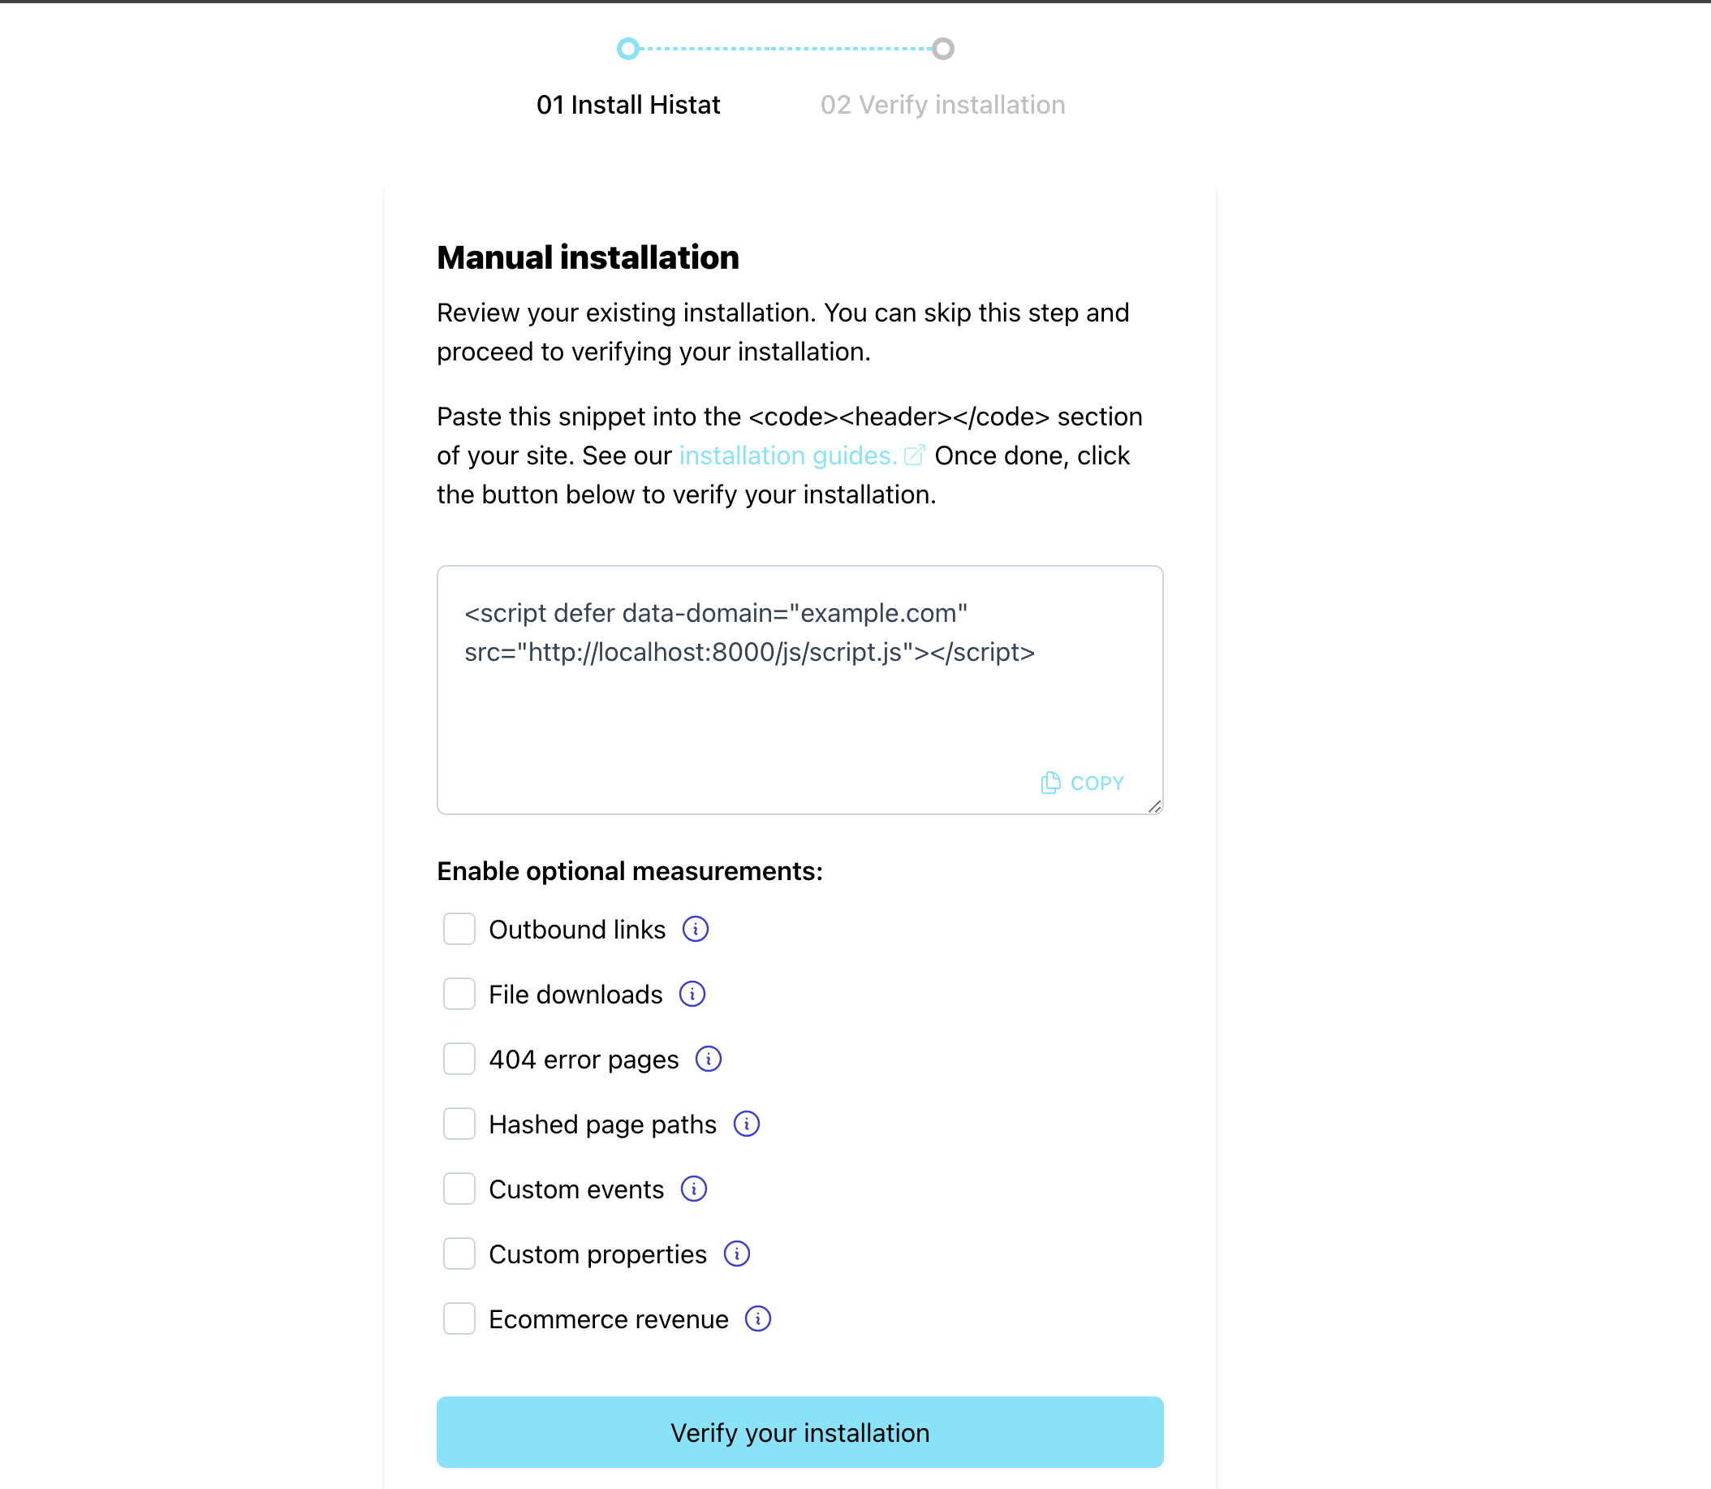Enable the Outbound links checkbox
1711x1489 pixels.
click(457, 929)
